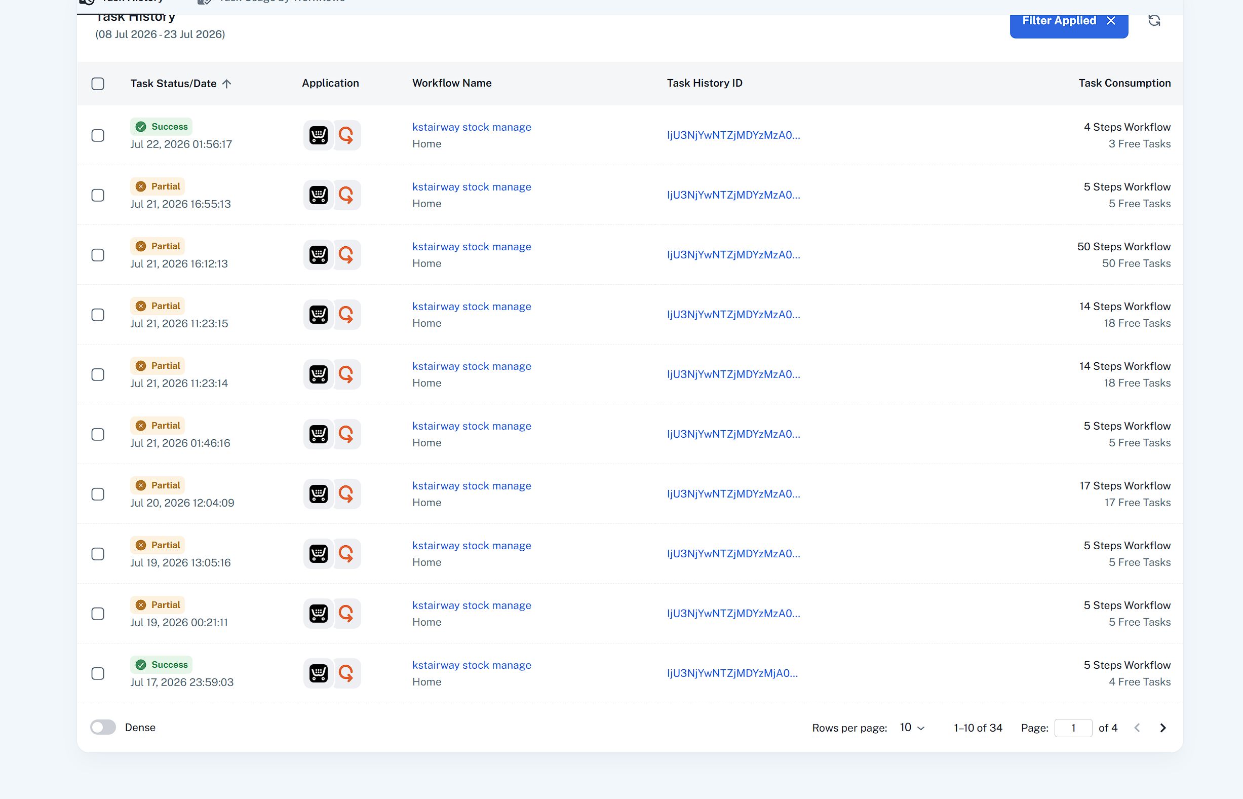Tick the select-all checkbox in table header
Image resolution: width=1243 pixels, height=799 pixels.
pyautogui.click(x=98, y=84)
